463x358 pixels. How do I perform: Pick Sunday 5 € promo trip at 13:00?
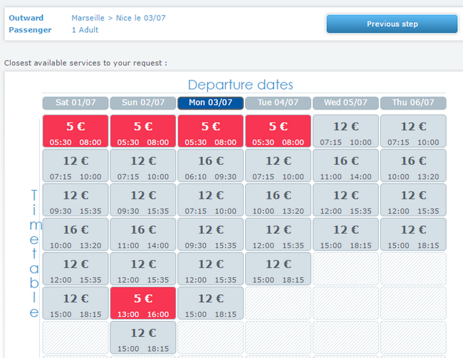143,303
